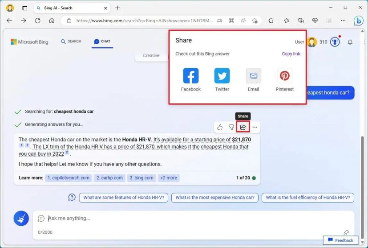The width and height of the screenshot is (368, 248).
Task: Expand the +2 more sources
Action: (x=169, y=178)
